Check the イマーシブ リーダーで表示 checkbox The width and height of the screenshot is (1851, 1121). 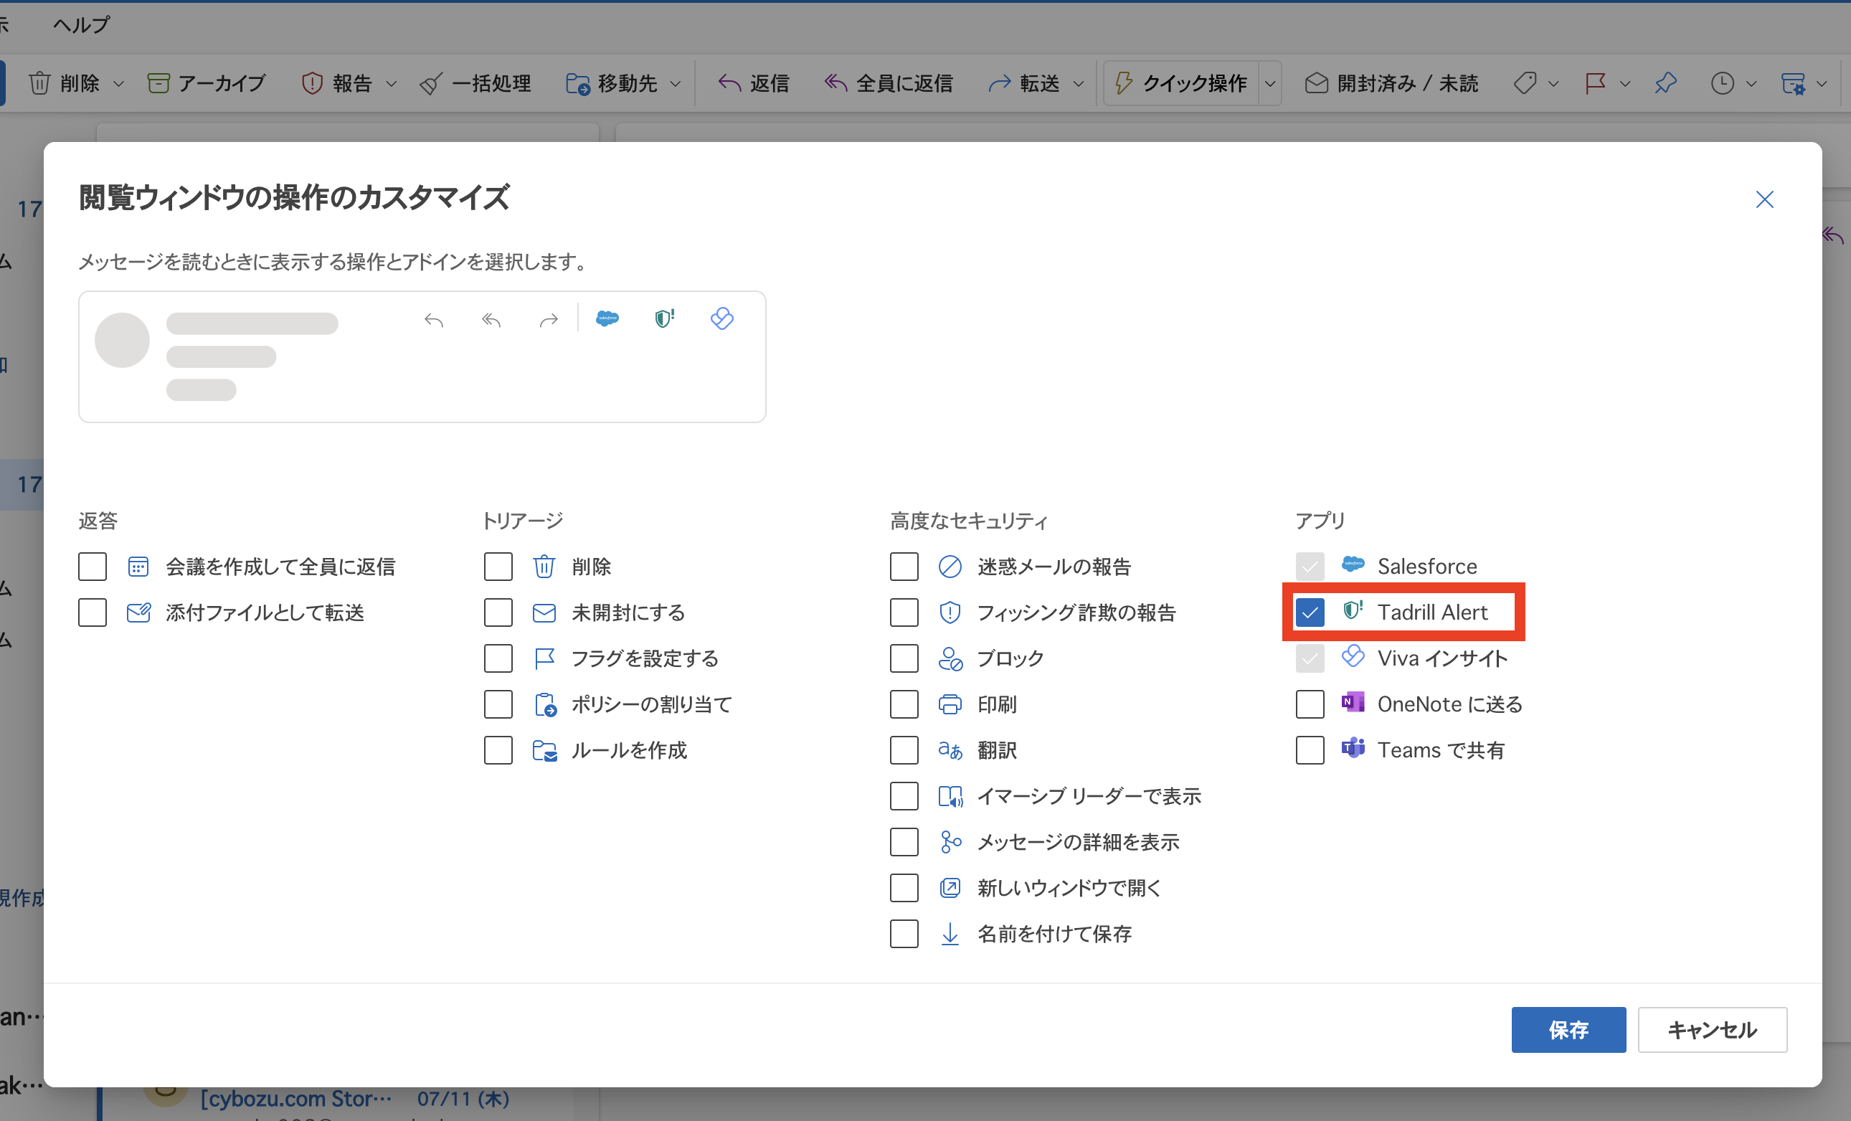pos(904,795)
